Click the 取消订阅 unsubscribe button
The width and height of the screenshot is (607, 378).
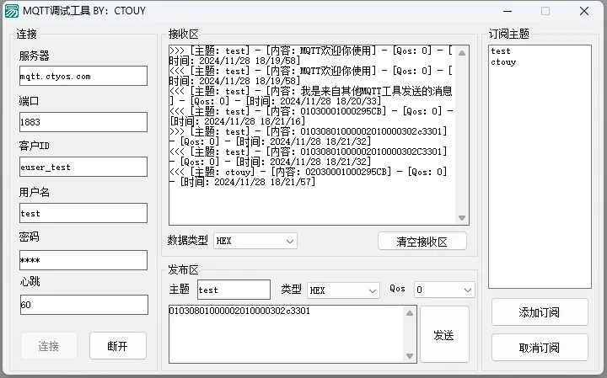pos(540,348)
